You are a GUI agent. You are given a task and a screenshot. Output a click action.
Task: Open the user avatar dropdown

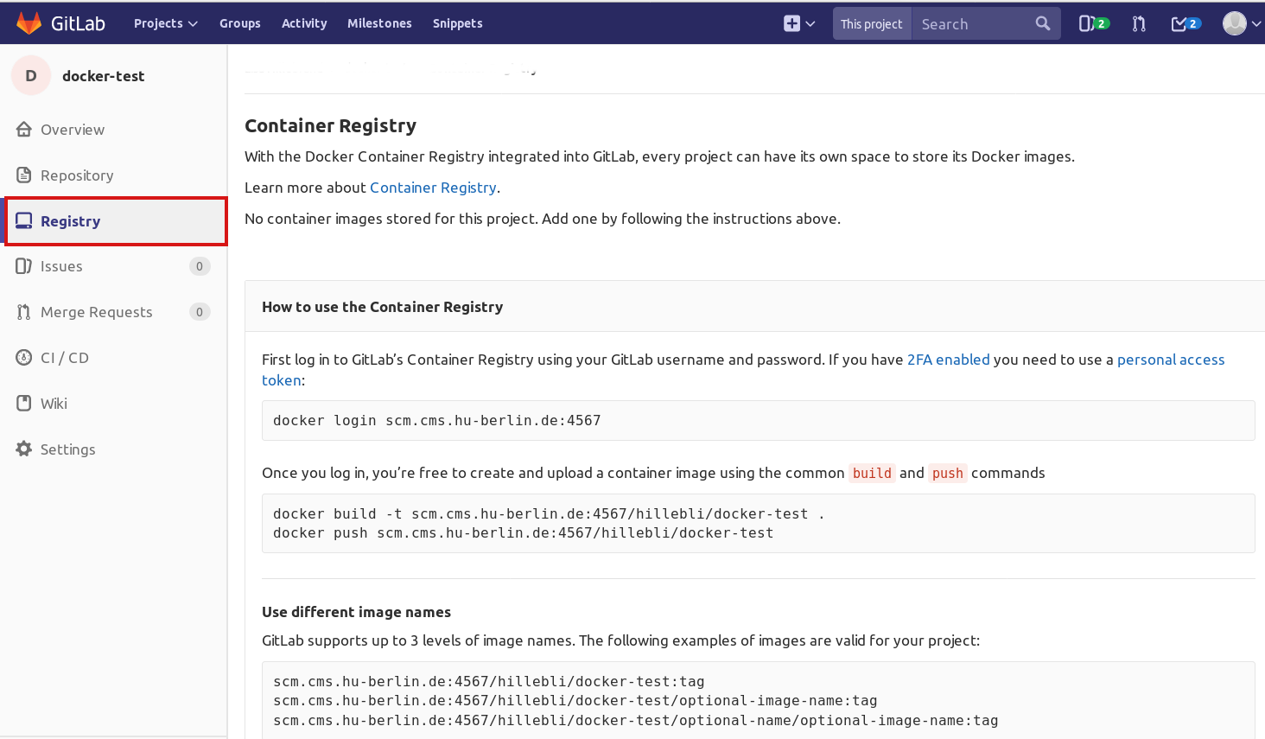click(x=1241, y=23)
